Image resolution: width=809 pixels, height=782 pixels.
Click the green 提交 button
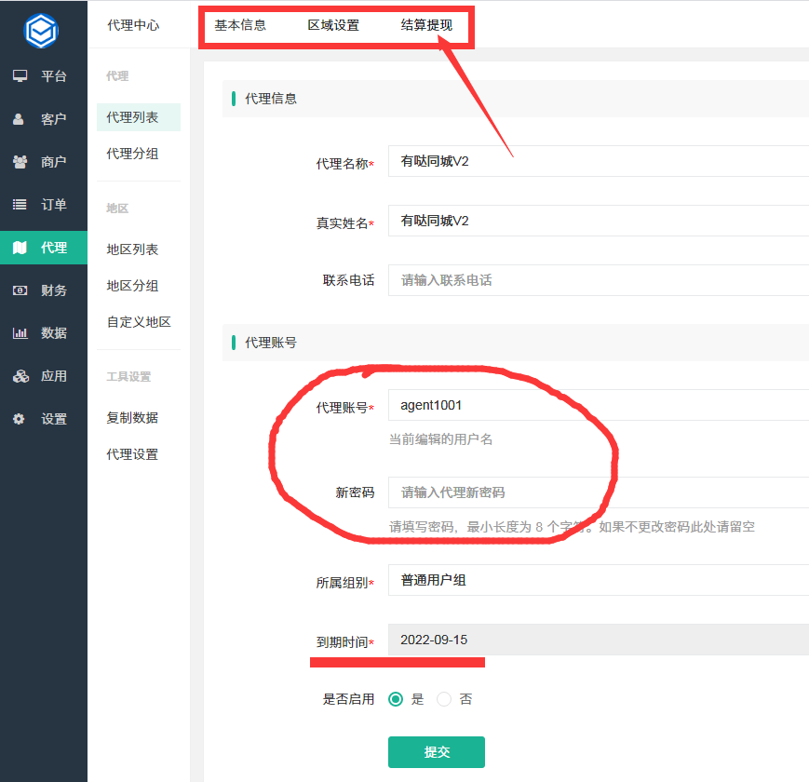click(437, 752)
